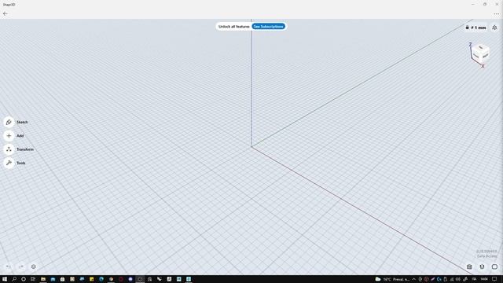
Task: Open the volume control in tray
Action: coord(458,279)
